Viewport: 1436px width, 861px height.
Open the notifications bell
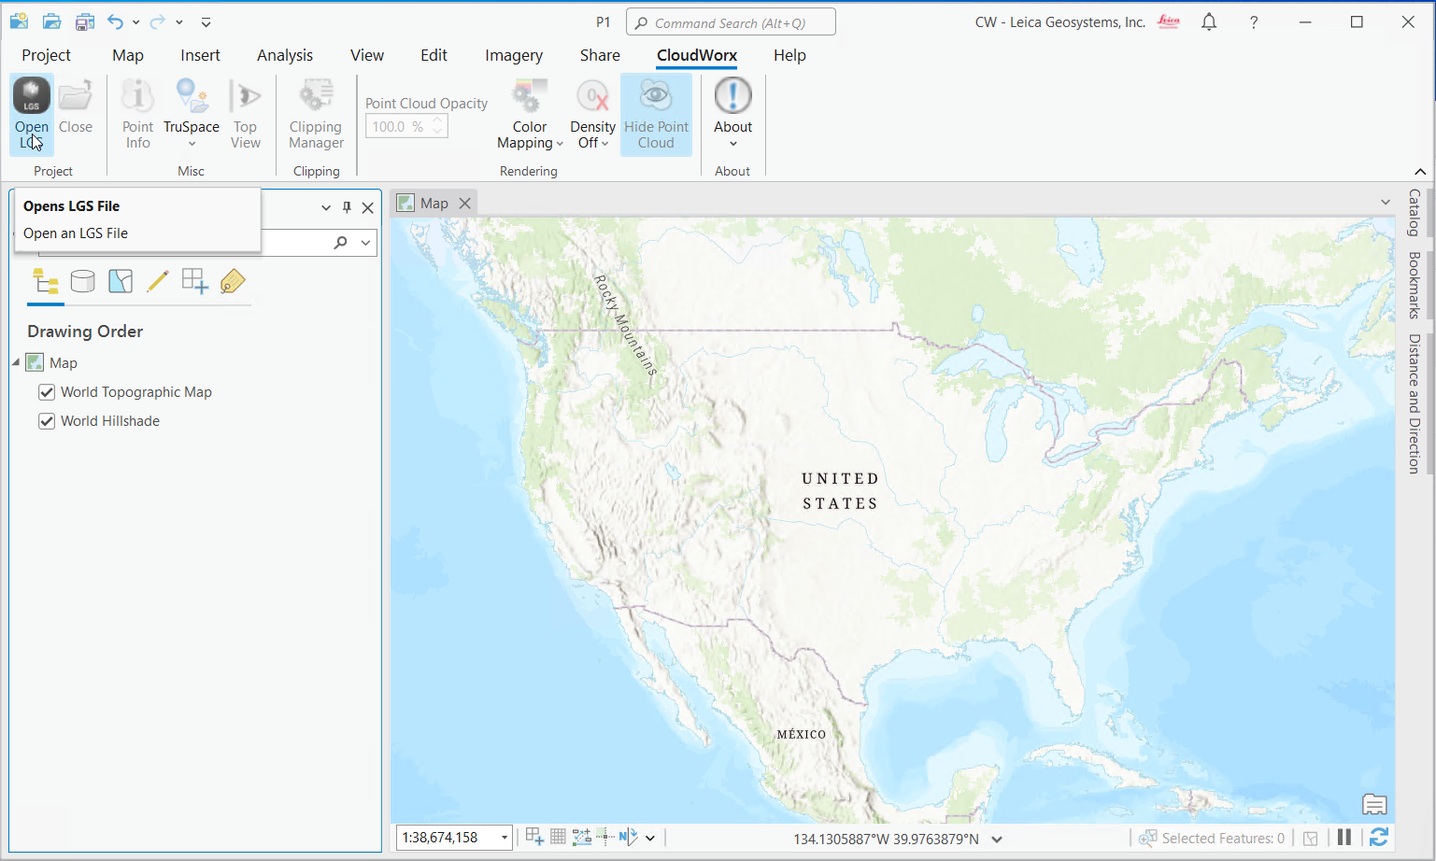coord(1209,22)
